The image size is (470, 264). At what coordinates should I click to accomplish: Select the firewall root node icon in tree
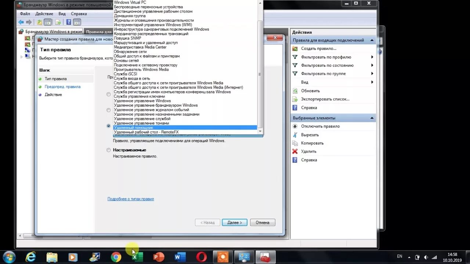coord(21,32)
